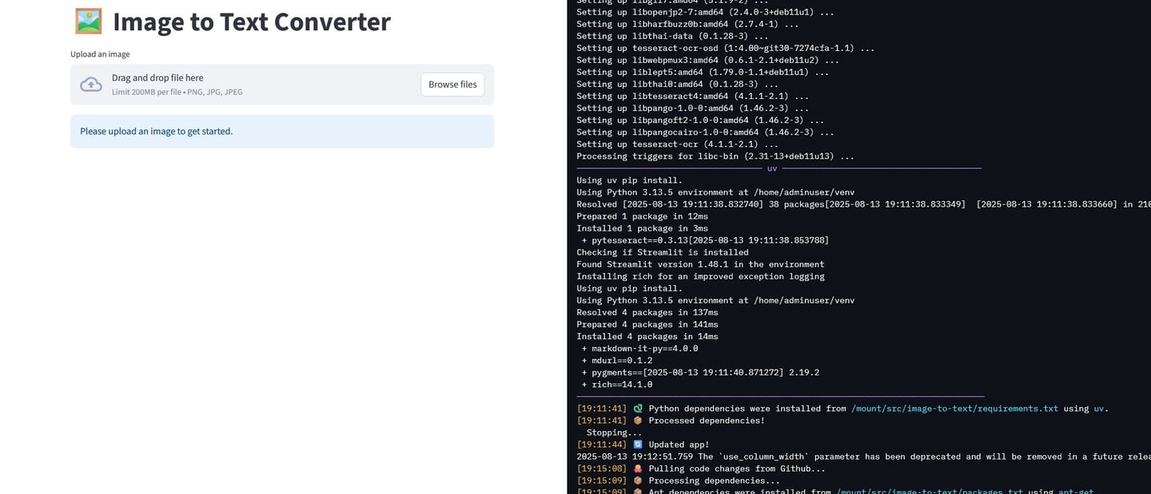Image resolution: width=1151 pixels, height=494 pixels.
Task: Click the 'uv' link ending the Python dependencies line
Action: 1098,409
